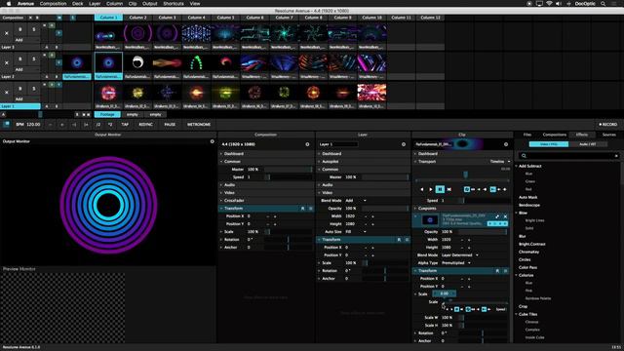Open Clip panel settings gear
624x351 pixels.
pyautogui.click(x=506, y=144)
